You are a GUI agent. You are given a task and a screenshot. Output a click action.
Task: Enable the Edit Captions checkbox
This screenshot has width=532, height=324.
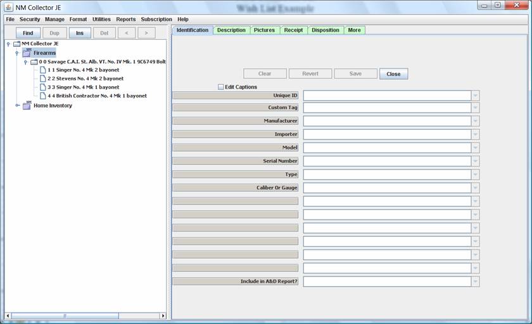[x=221, y=87]
